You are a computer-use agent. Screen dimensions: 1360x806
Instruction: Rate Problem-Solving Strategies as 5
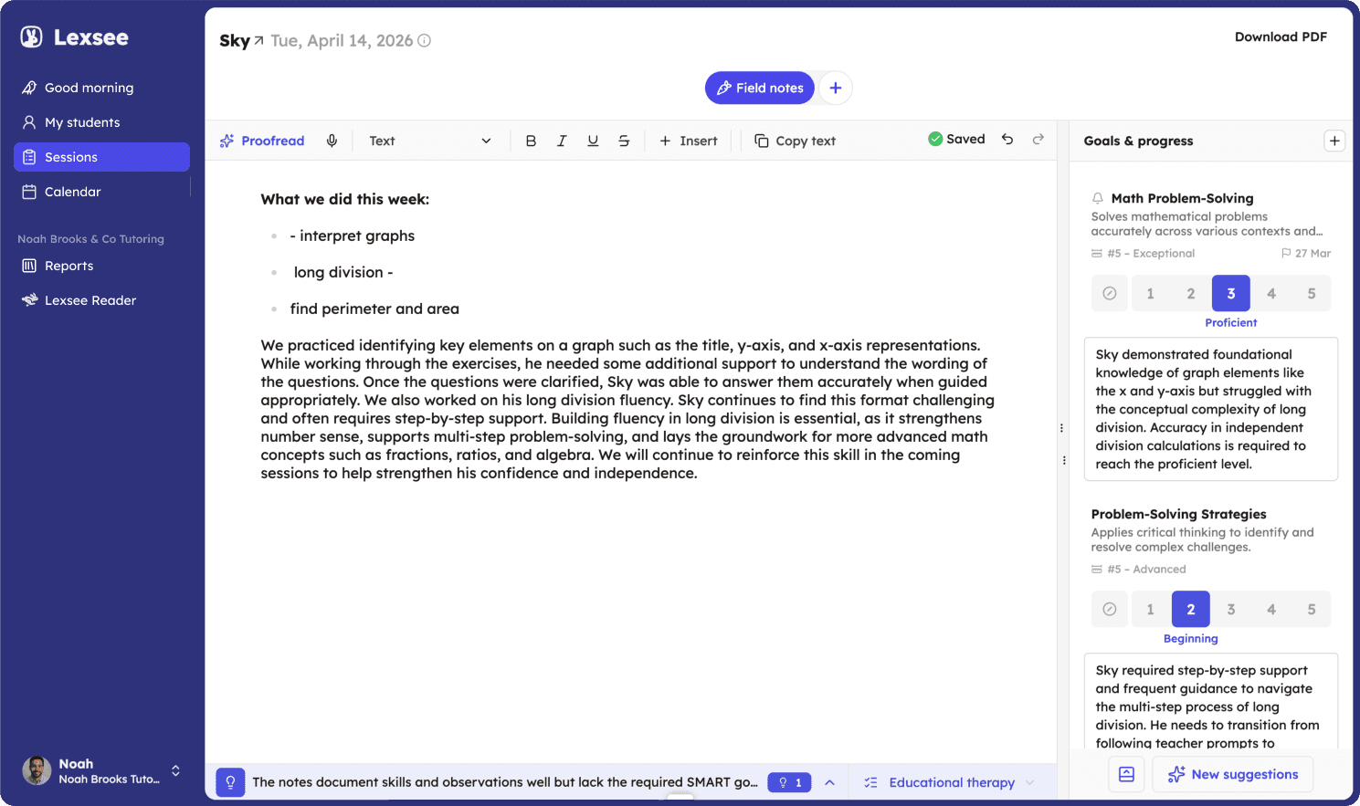(1312, 609)
